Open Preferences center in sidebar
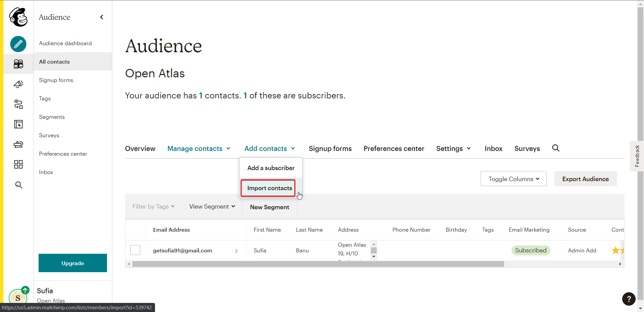Image resolution: width=644 pixels, height=312 pixels. (63, 154)
